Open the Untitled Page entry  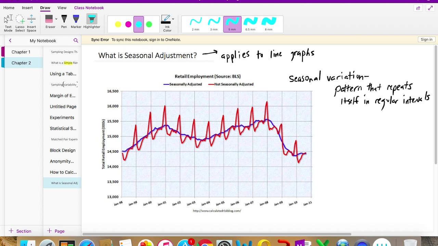coord(62,107)
